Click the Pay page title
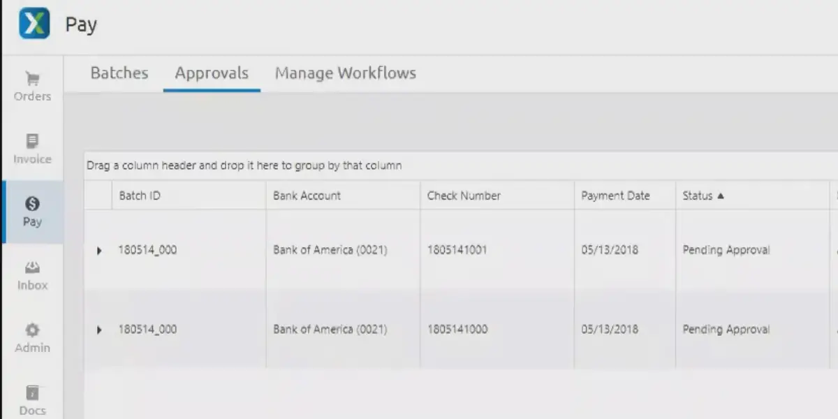Viewport: 838px width, 419px height. 81,24
